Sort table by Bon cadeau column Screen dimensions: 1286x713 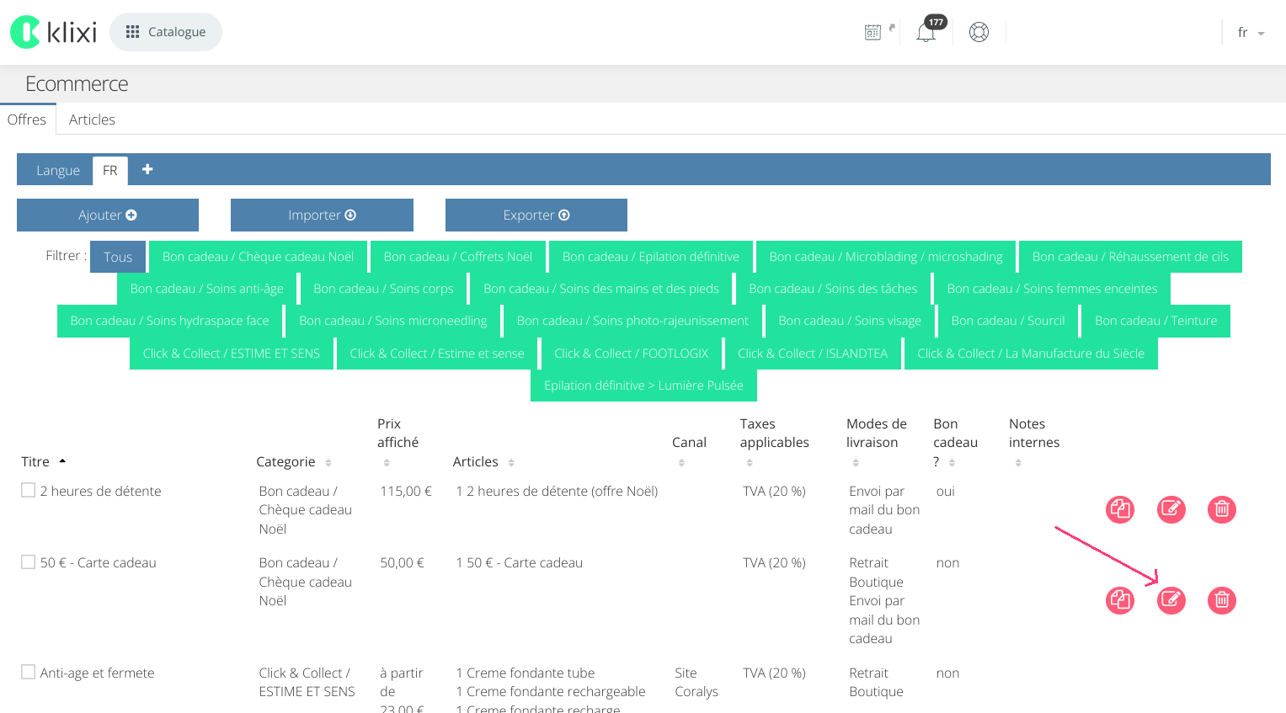pos(956,442)
